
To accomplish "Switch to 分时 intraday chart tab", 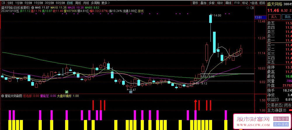I will tap(10, 3).
